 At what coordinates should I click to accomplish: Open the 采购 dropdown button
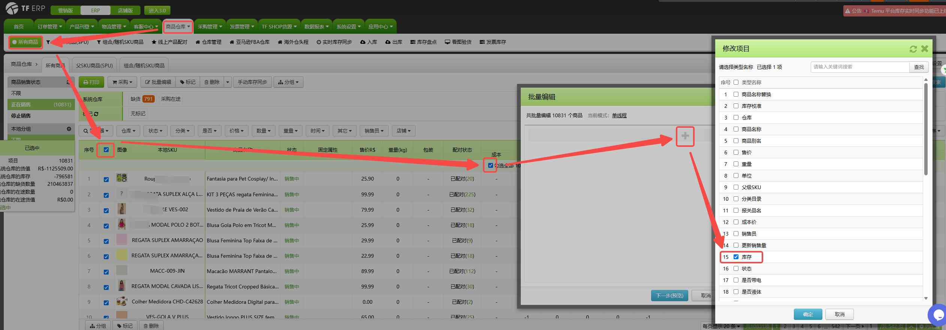(123, 82)
